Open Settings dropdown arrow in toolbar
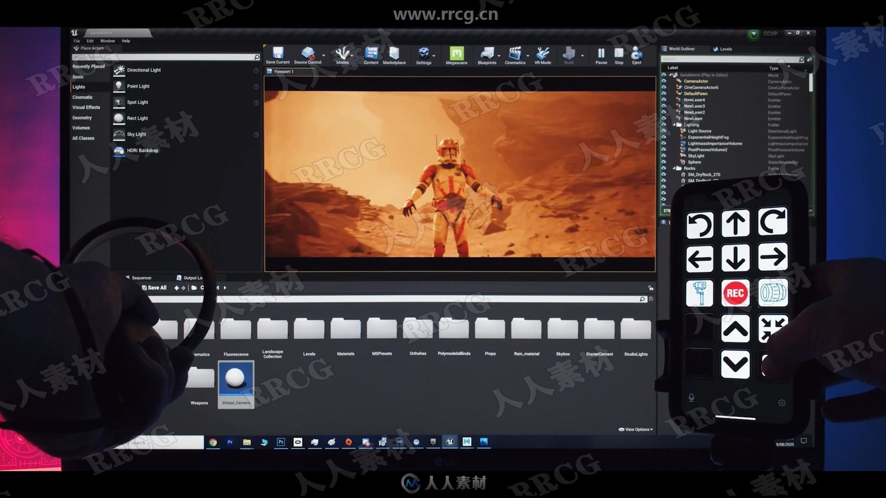This screenshot has height=498, width=886. point(434,56)
